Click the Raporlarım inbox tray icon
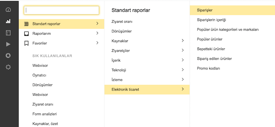The image size is (275, 127). click(26, 33)
